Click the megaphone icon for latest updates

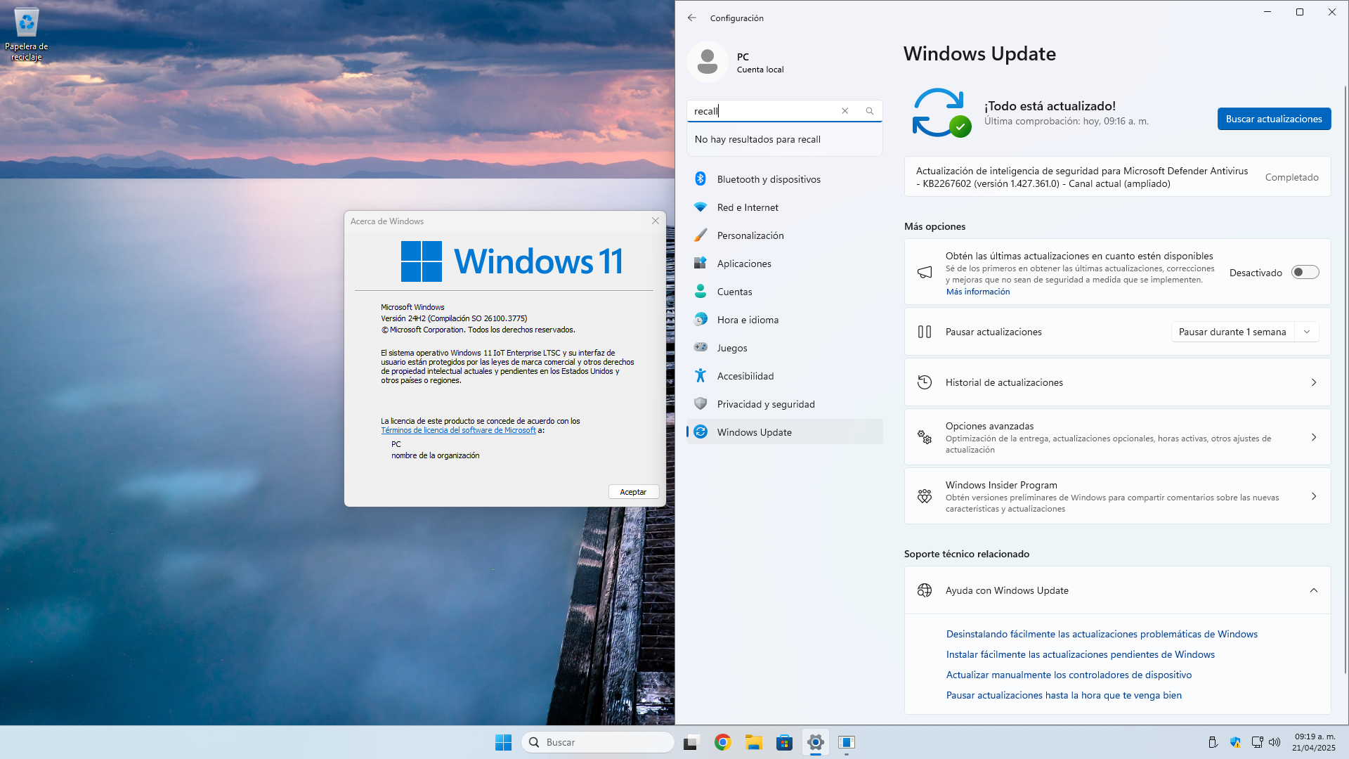(925, 273)
